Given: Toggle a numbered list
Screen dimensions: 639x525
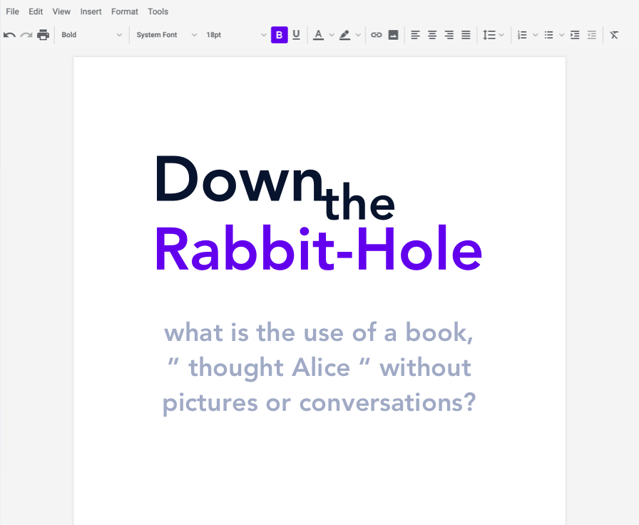Looking at the screenshot, I should coord(521,34).
